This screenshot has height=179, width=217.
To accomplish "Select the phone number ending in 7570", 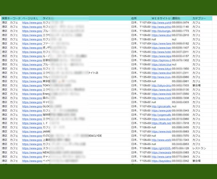I will tap(180, 136).
